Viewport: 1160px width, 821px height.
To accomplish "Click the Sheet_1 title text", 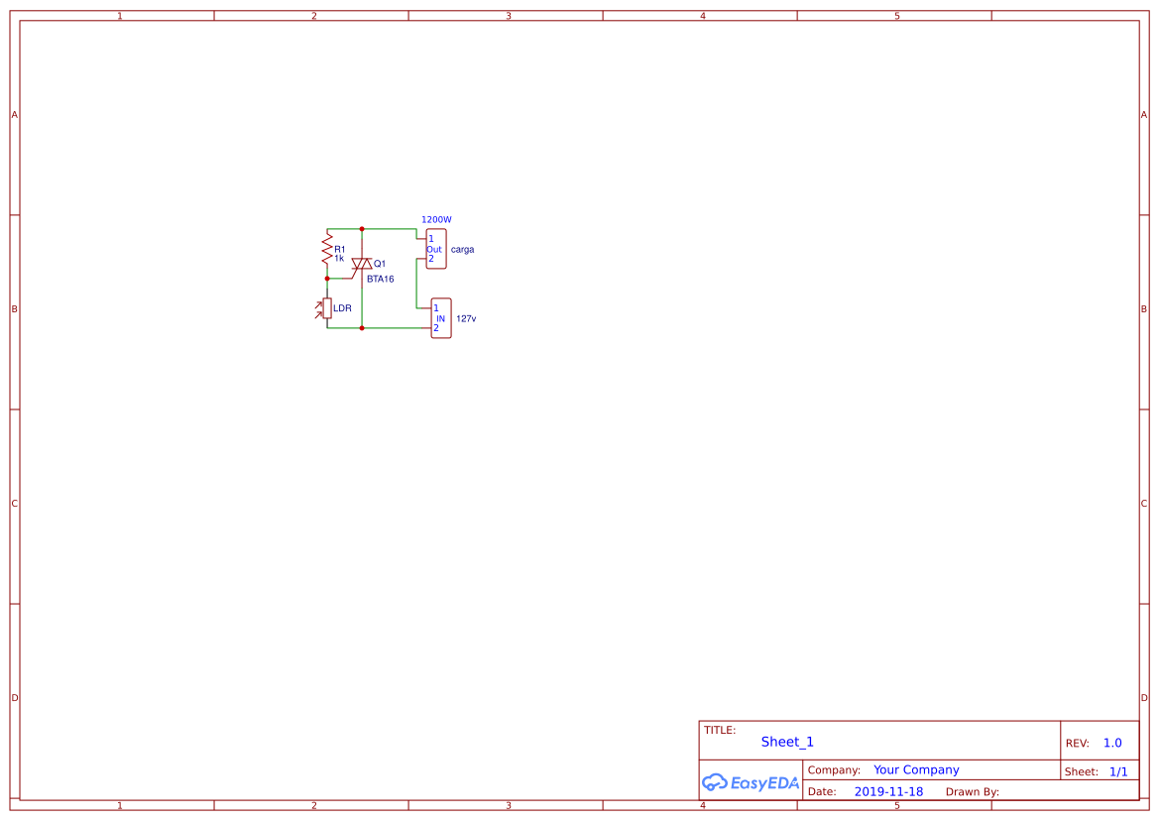I will tap(787, 741).
